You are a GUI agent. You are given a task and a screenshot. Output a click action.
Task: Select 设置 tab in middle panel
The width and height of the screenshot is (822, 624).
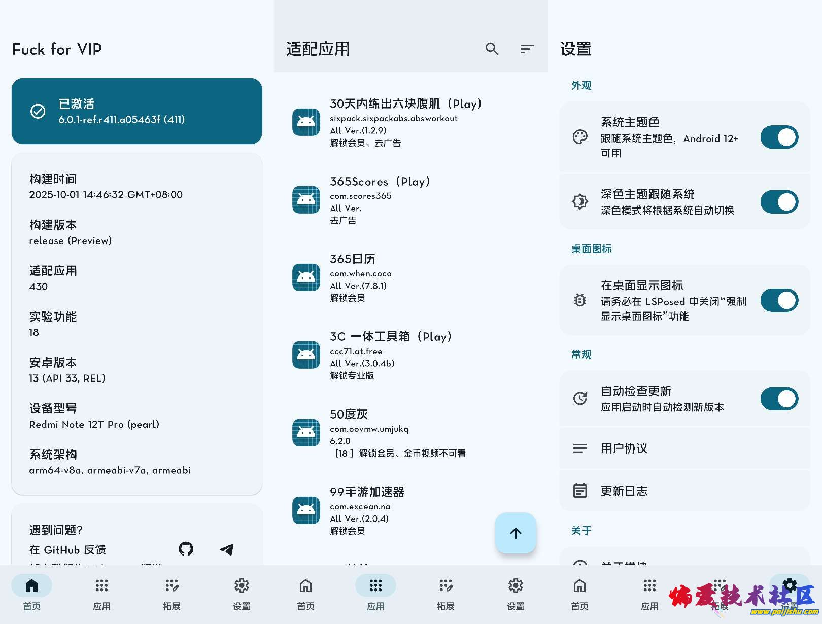[516, 593]
